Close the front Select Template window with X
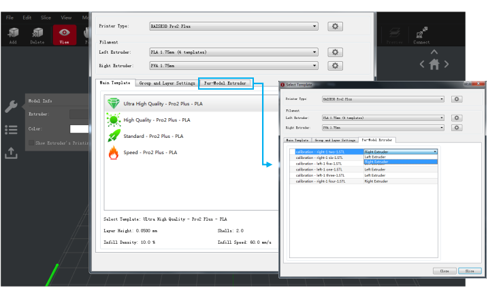Image resolution: width=503 pixels, height=288 pixels. (478, 84)
